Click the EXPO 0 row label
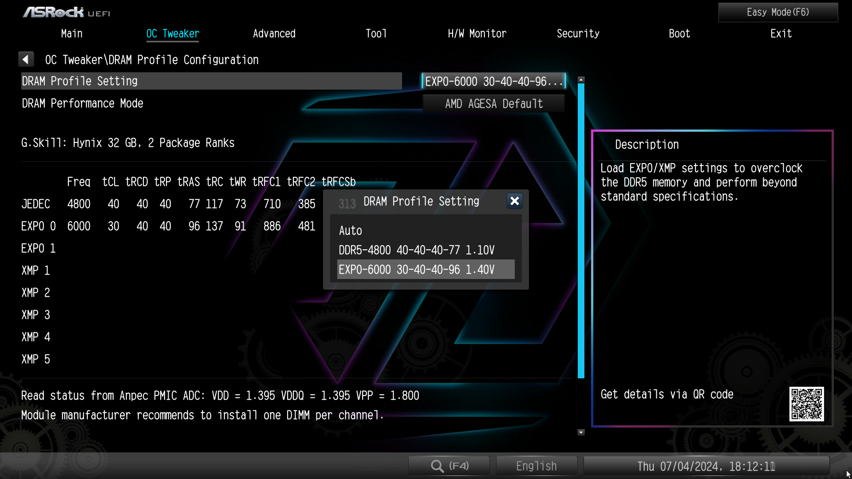Viewport: 852px width, 479px height. [x=38, y=226]
